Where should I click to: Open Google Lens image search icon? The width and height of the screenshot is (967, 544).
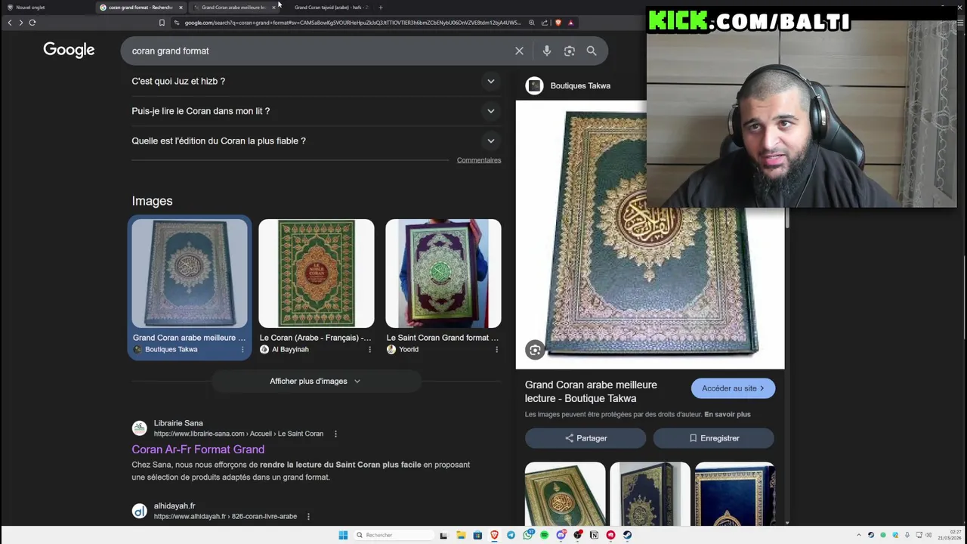[569, 51]
